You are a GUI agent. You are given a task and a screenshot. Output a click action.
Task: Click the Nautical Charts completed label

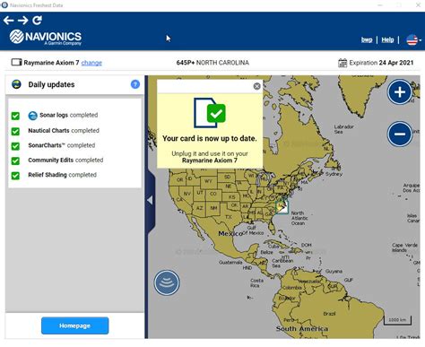(64, 131)
